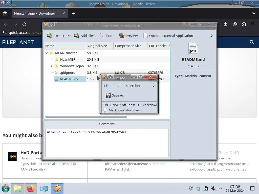Click into the Comment text area
The height and width of the screenshot is (194, 259).
click(x=107, y=143)
